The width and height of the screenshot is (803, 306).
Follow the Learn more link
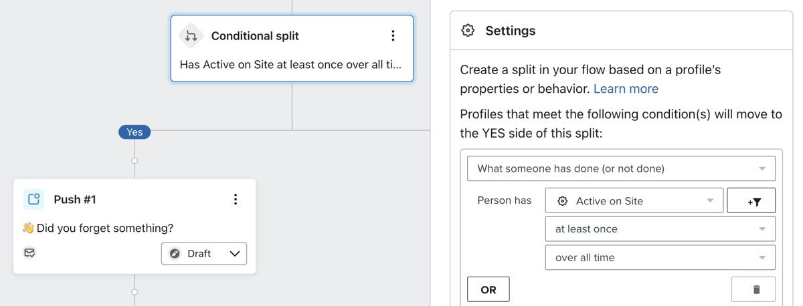coord(626,89)
